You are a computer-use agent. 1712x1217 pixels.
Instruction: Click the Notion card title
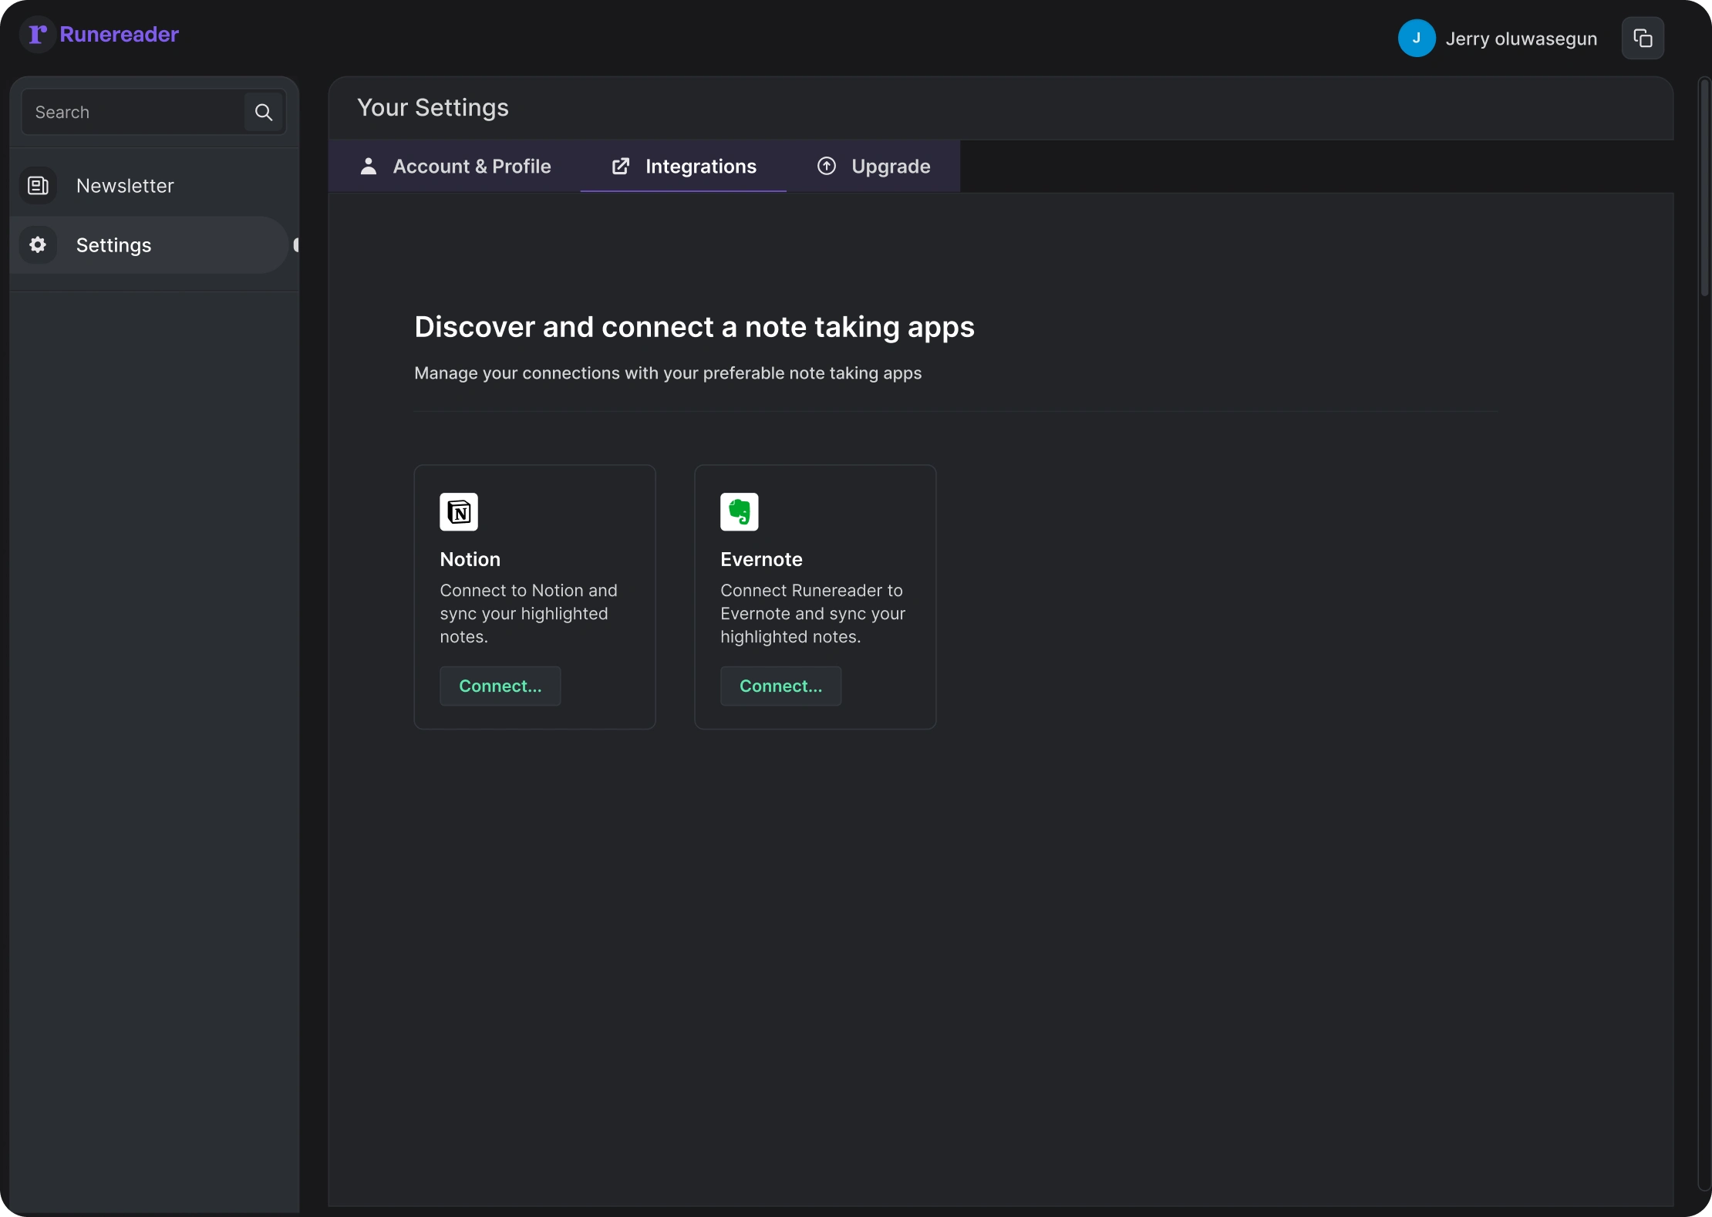(x=470, y=560)
